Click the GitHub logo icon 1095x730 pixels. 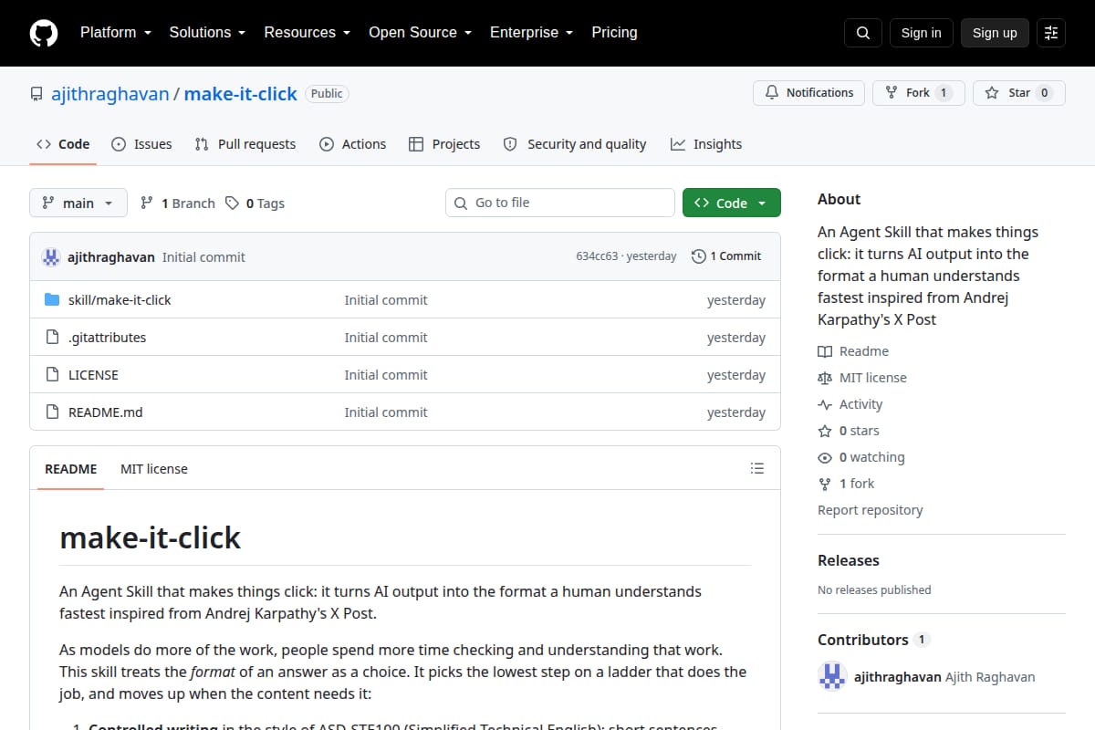tap(44, 33)
